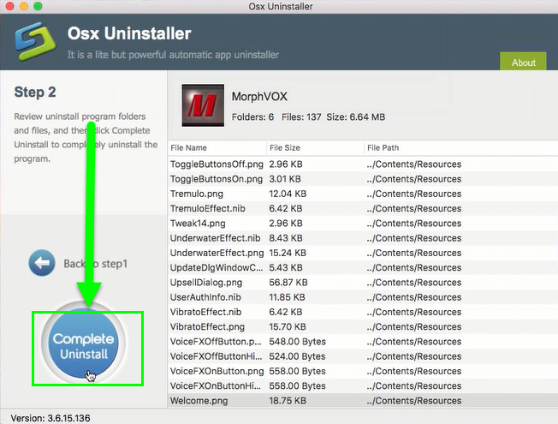This screenshot has height=424, width=558.
Task: Click the Osx Uninstaller header title
Action: pyautogui.click(x=129, y=34)
